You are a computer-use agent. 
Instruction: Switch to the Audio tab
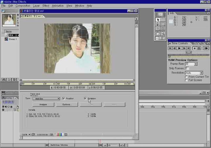coord(202,43)
